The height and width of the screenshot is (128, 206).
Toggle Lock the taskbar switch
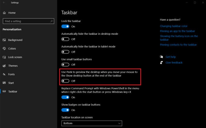(x=65, y=27)
